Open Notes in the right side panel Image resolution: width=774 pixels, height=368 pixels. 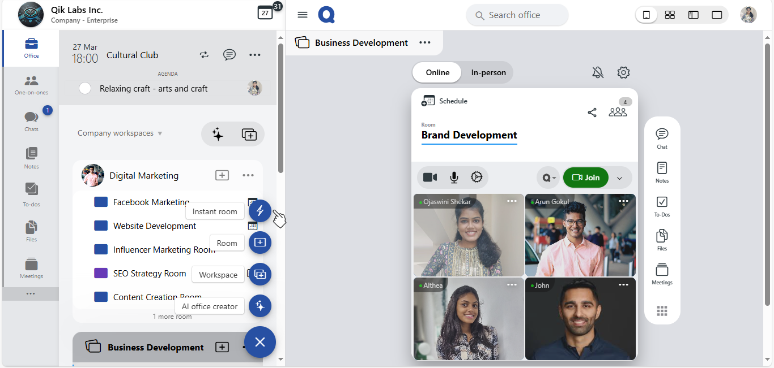pos(662,172)
